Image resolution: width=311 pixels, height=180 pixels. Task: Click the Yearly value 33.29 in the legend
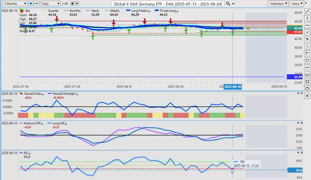coord(95,15)
